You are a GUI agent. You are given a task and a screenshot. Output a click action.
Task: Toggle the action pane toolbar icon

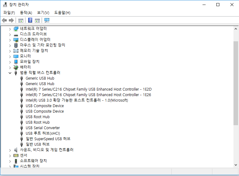click(x=37, y=21)
